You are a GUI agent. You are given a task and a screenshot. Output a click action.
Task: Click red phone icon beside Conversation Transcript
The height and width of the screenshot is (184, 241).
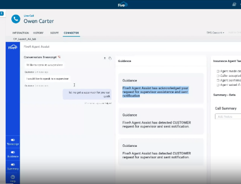tap(59, 57)
